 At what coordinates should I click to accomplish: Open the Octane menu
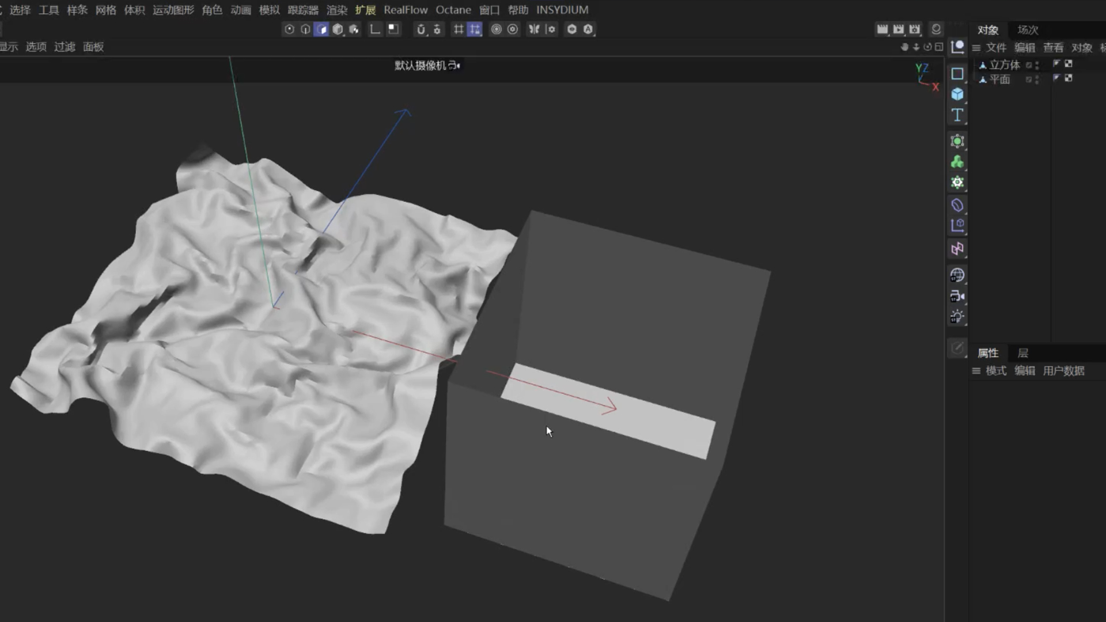453,10
